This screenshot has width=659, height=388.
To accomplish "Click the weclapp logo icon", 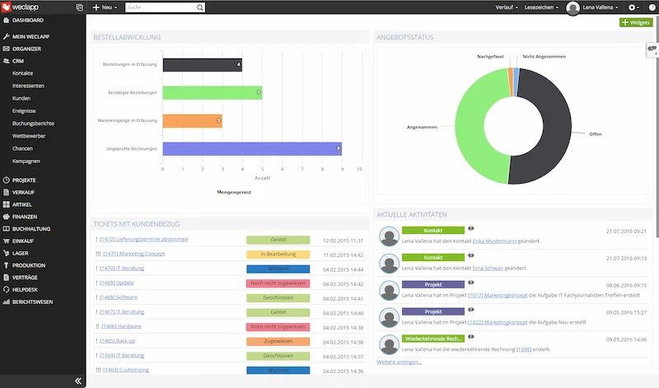I will [7, 7].
